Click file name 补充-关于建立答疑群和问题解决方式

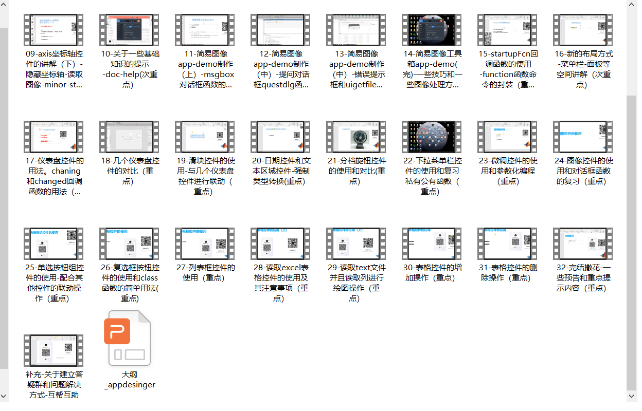point(53,384)
